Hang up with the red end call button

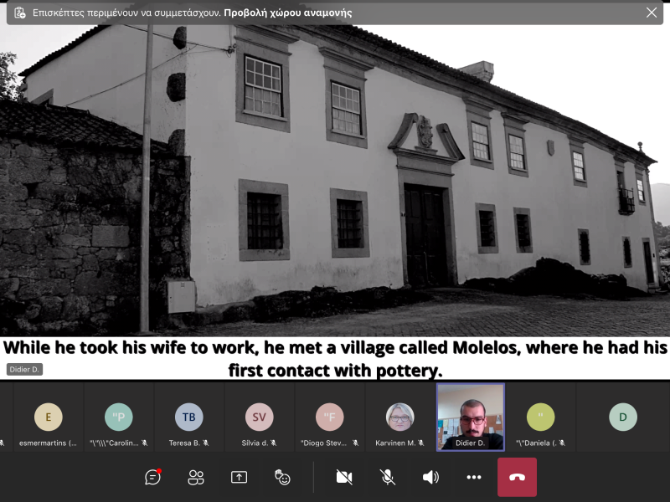pyautogui.click(x=517, y=477)
